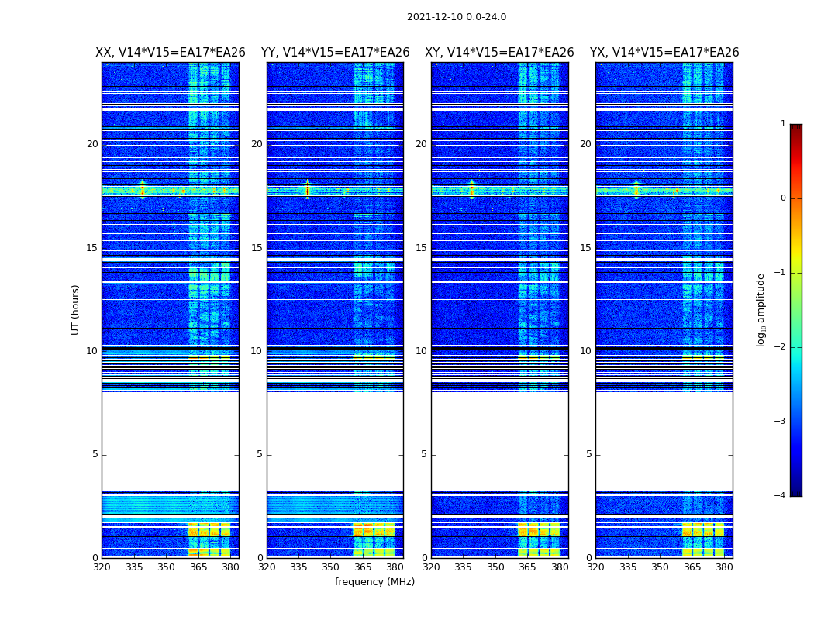Image resolution: width=814 pixels, height=620 pixels.
Task: Click the 365 tick label under YY plot
Action: [362, 567]
